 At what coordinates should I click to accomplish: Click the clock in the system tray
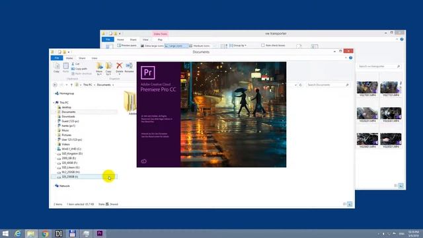(413, 233)
